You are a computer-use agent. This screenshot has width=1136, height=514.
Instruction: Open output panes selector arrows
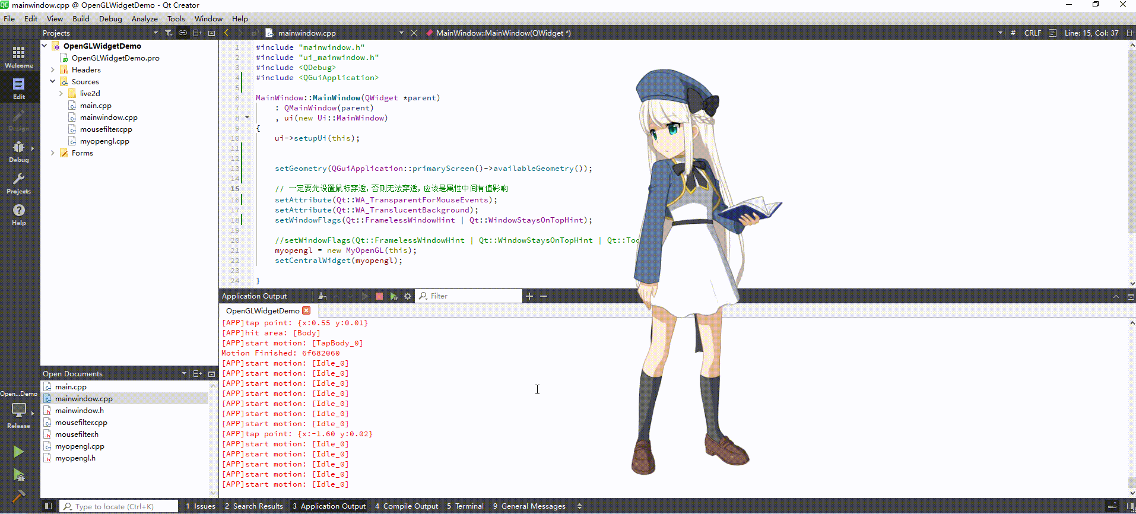(579, 506)
